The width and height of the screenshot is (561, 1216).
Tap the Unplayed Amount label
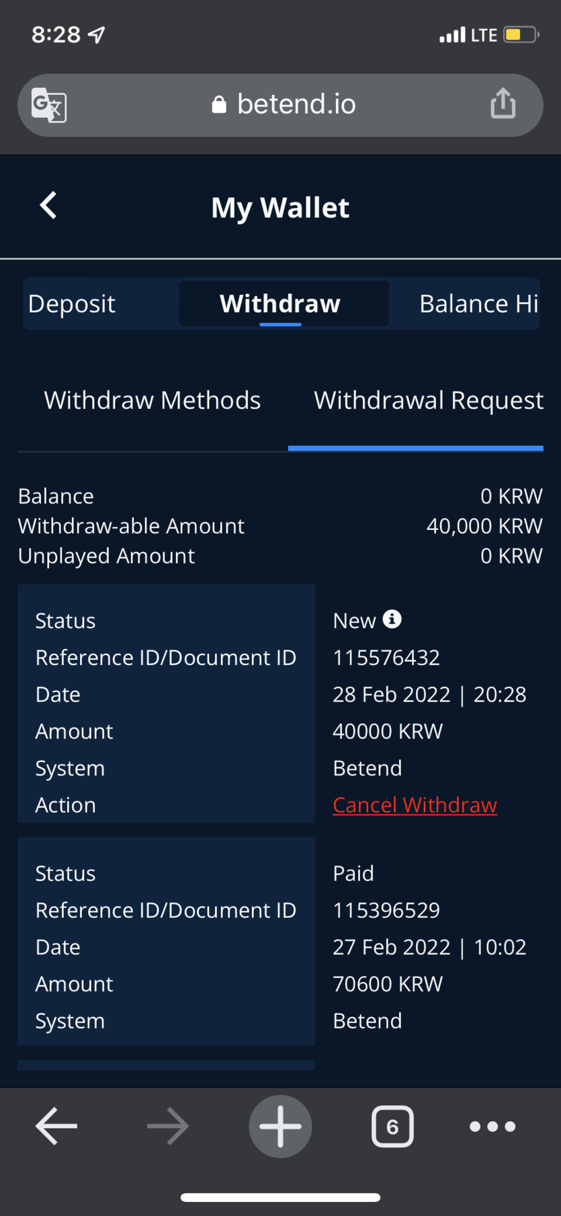click(x=106, y=556)
